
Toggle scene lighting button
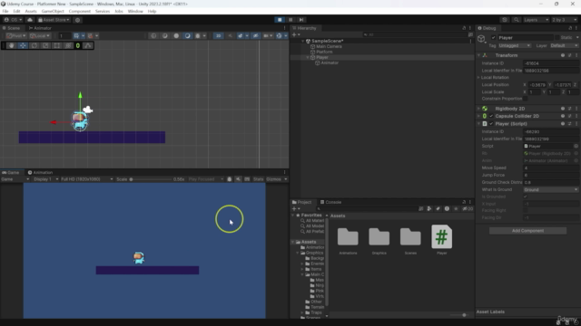point(230,35)
